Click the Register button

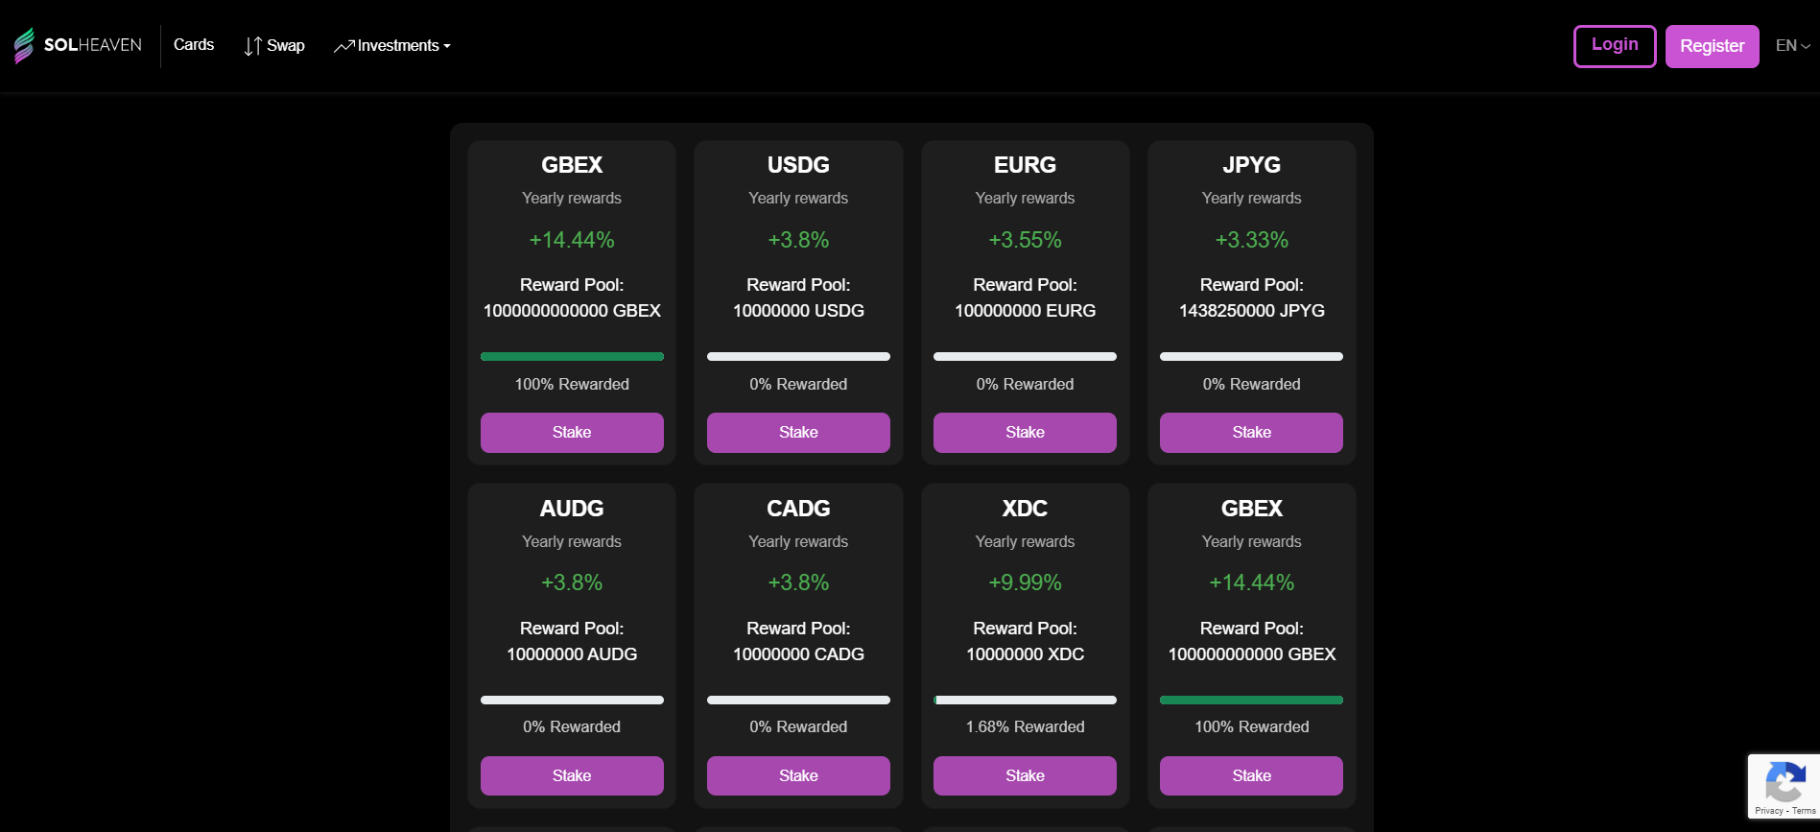1712,46
